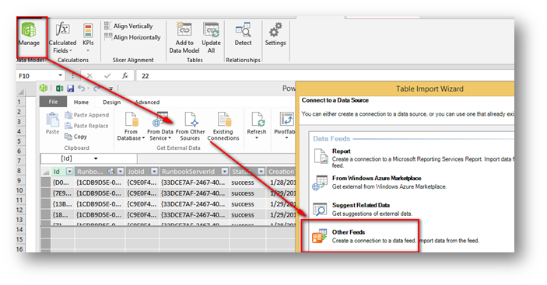Open From Database dropdown
This screenshot has height=285, width=547.
(131, 126)
